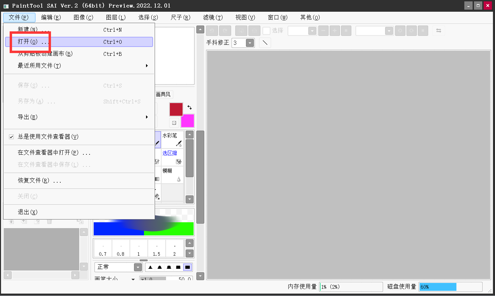Click the reset zoom square icon
495x296 pixels.
click(x=346, y=31)
